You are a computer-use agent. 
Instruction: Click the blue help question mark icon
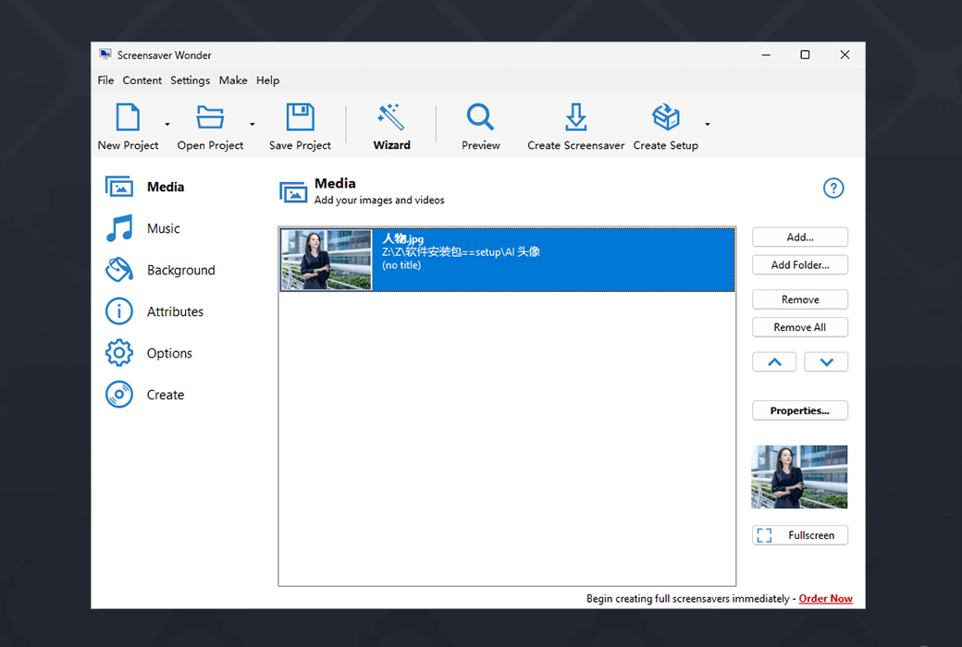[x=833, y=189]
